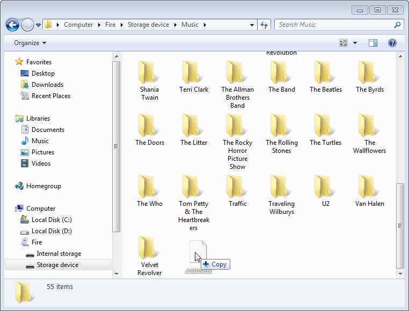Image resolution: width=409 pixels, height=311 pixels.
Task: Expand the arrow after Storage device
Action: coord(176,25)
